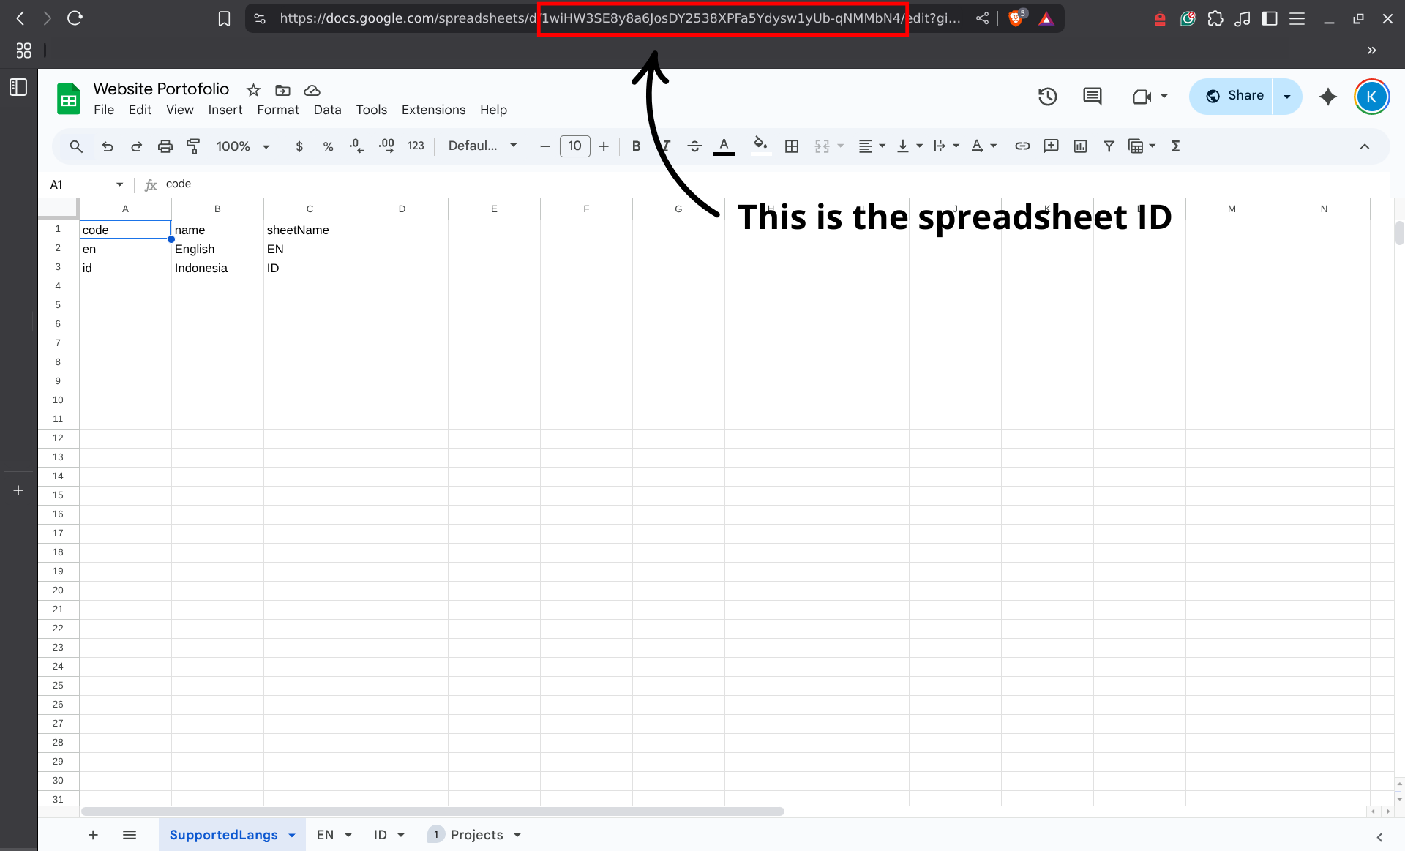Viewport: 1405px width, 851px height.
Task: Add a new sheet plus button
Action: (93, 835)
